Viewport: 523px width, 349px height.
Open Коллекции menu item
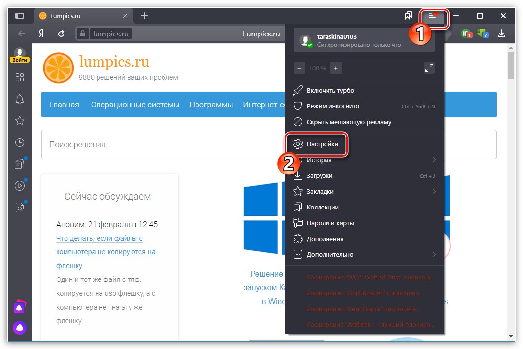pyautogui.click(x=364, y=207)
